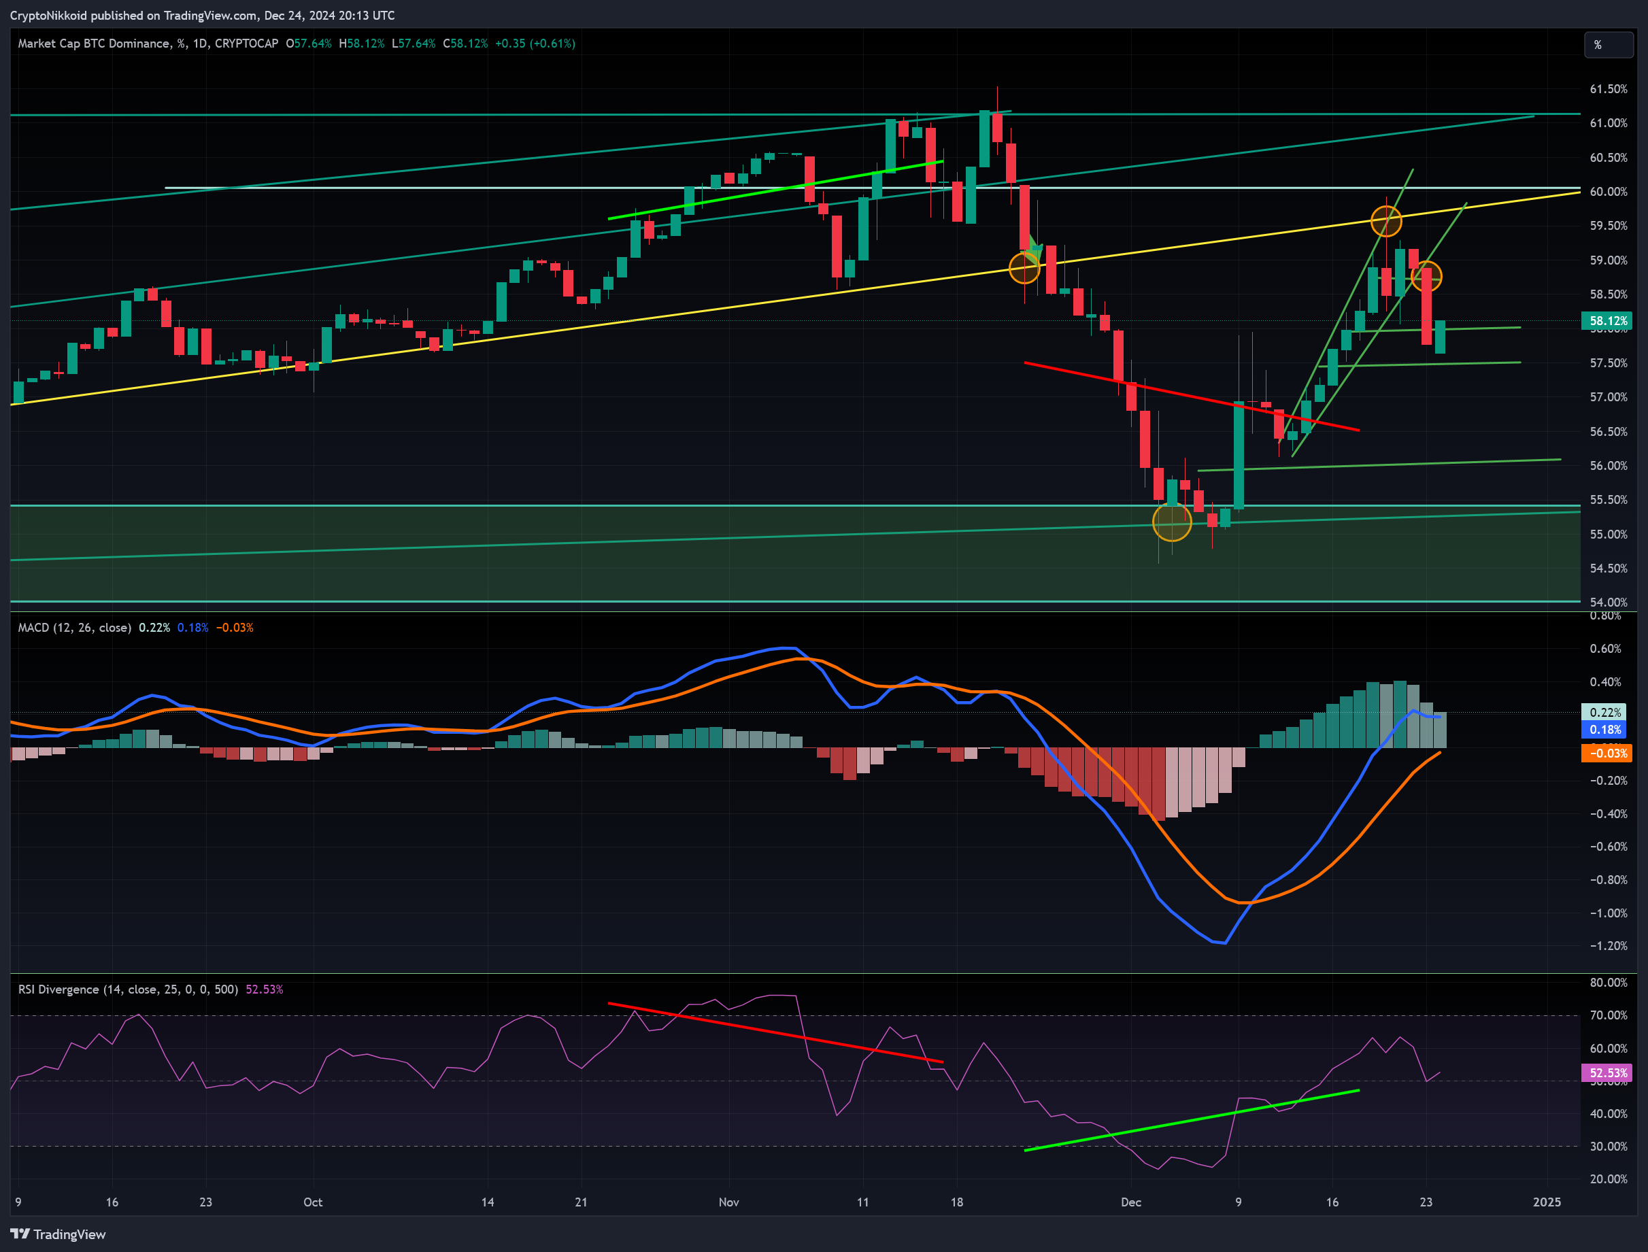The height and width of the screenshot is (1252, 1648).
Task: Click the 70.00% RSI scale label
Action: point(1609,1015)
